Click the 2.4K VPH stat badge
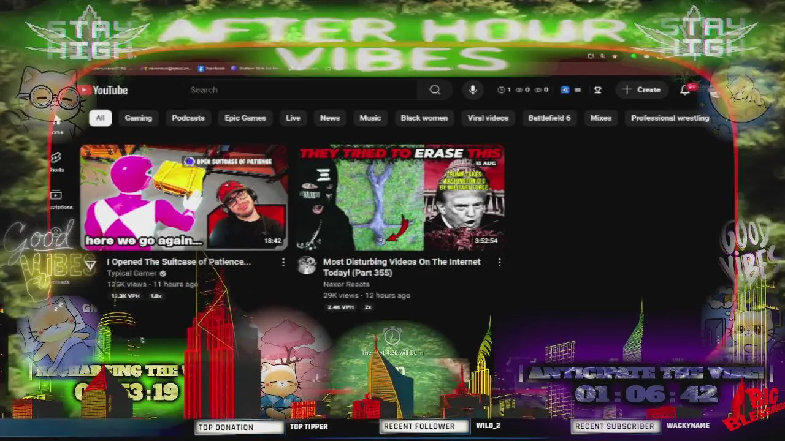785x441 pixels. (341, 307)
